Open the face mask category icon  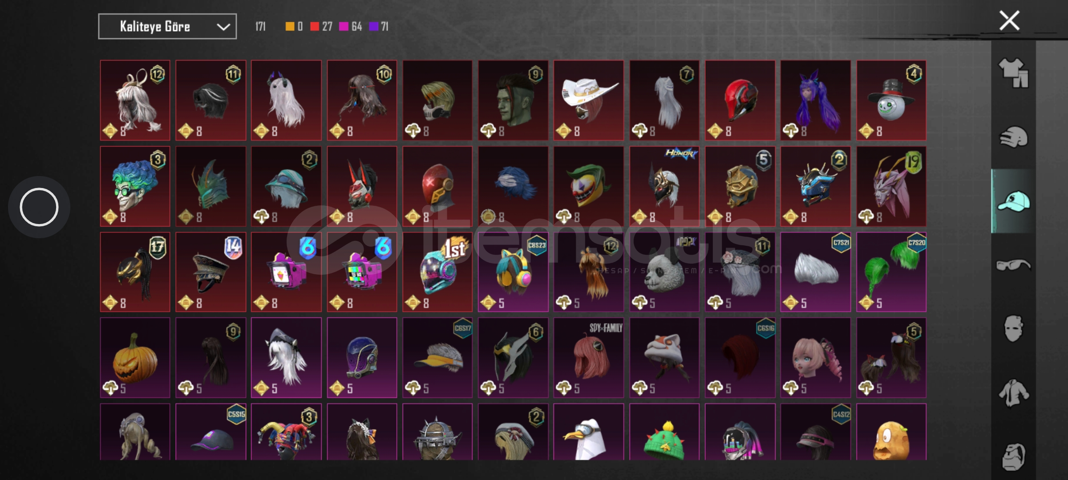1013,328
